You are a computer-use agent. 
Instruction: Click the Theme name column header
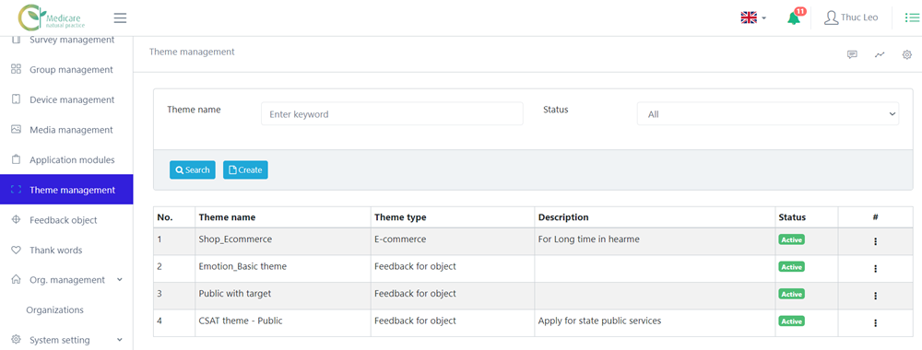coord(283,217)
